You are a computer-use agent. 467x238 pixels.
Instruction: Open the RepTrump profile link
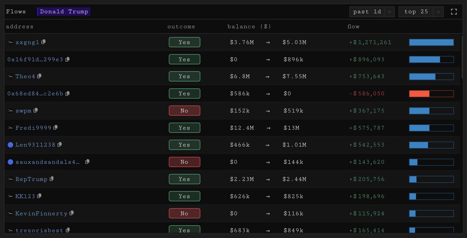pos(32,179)
